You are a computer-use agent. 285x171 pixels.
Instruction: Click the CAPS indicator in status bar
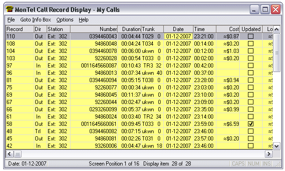point(238,164)
